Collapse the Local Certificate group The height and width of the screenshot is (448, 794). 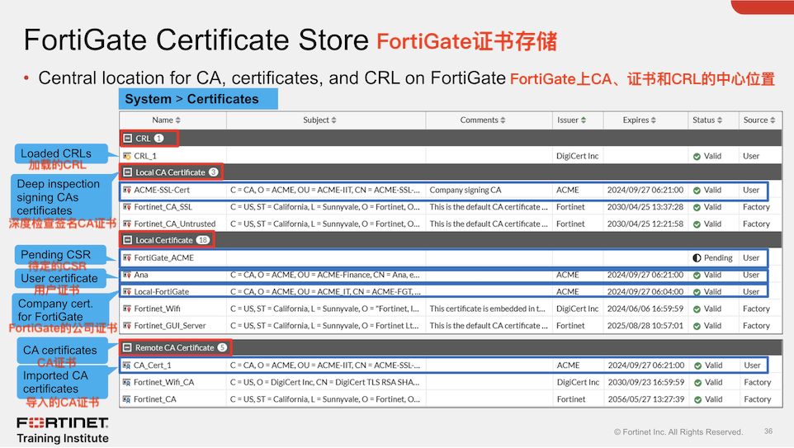[x=128, y=240]
